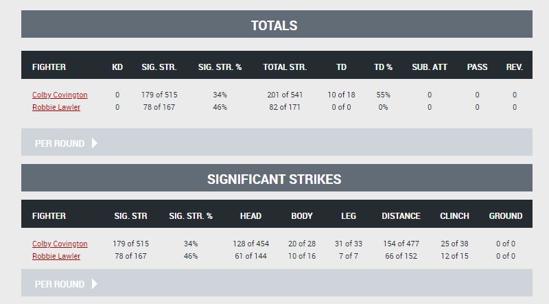Expand Per Round arrow under Significant Strikes
The image size is (549, 304).
point(95,283)
